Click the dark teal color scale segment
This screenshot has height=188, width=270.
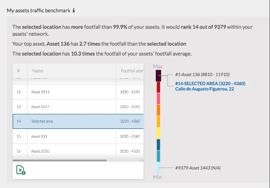pos(158,144)
